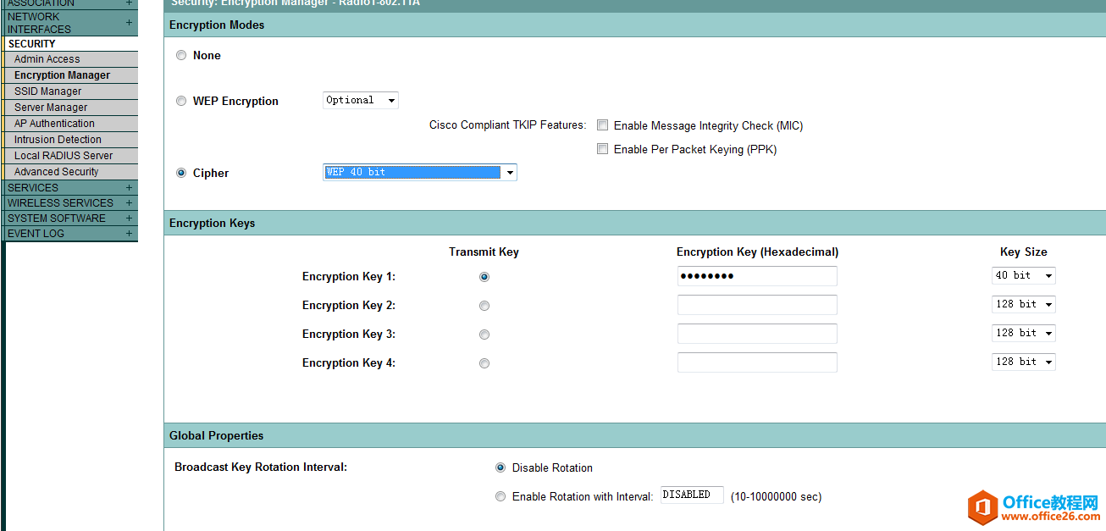Expand Wireless Services plus icon
The image size is (1106, 531).
pos(129,203)
